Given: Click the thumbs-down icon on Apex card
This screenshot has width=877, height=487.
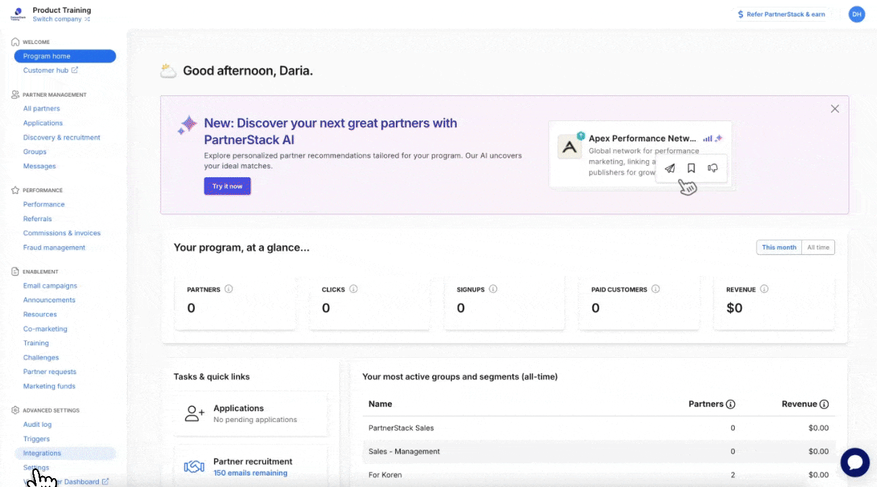Looking at the screenshot, I should (713, 168).
